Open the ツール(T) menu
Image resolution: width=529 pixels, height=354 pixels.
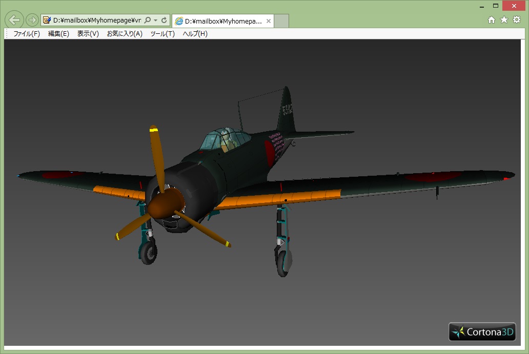click(x=162, y=34)
